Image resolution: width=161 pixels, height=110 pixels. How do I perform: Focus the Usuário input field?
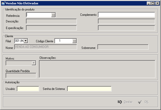[x=28, y=89]
